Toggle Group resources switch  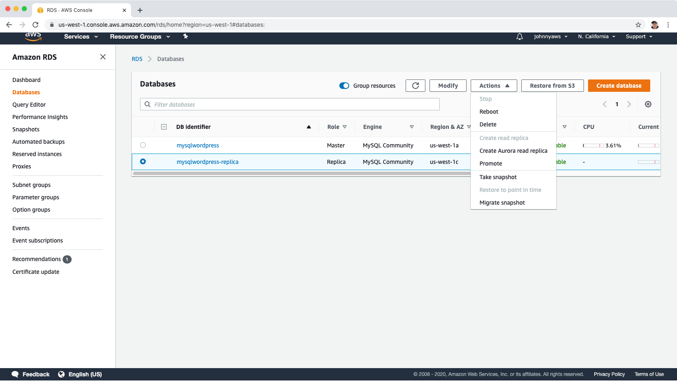(x=344, y=86)
